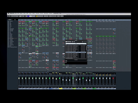Click the play button in Previewer section

click(x=66, y=61)
